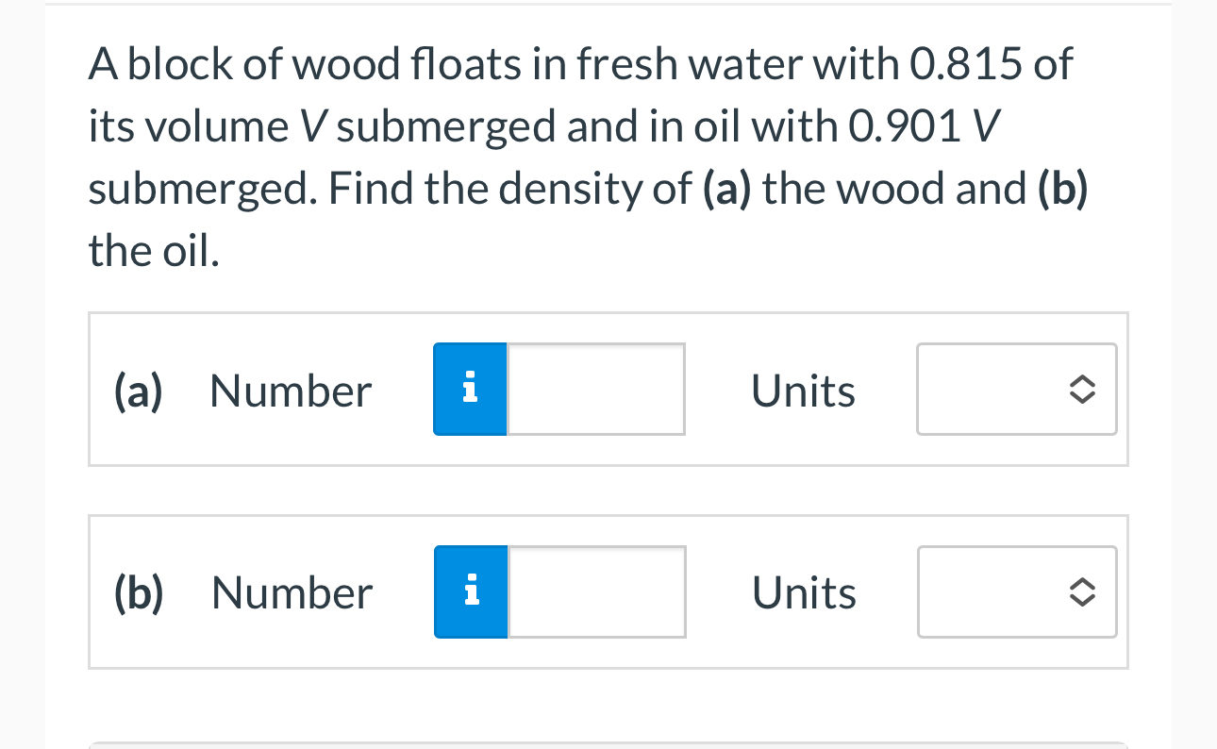Image resolution: width=1217 pixels, height=749 pixels.
Task: Open the tolerance info for the wood density answer
Action: pyautogui.click(x=470, y=389)
